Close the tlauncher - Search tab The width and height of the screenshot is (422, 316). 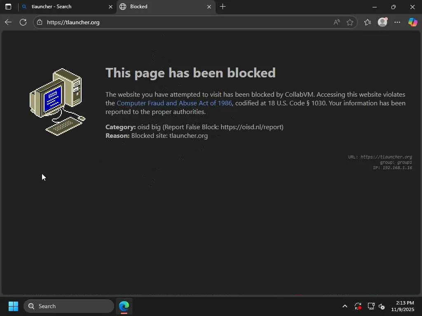tap(110, 7)
